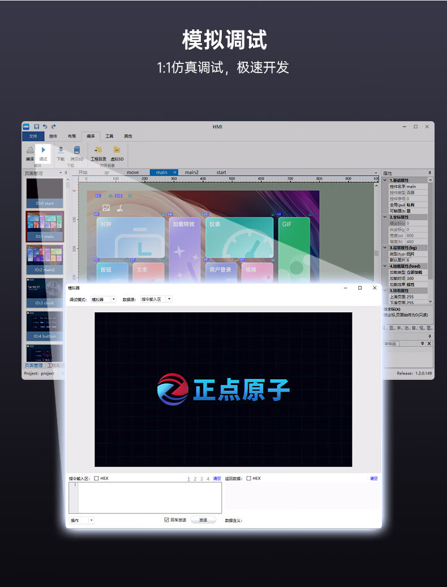Collapse the 4.加载属性(load) property group
447x587 pixels.
(x=385, y=266)
